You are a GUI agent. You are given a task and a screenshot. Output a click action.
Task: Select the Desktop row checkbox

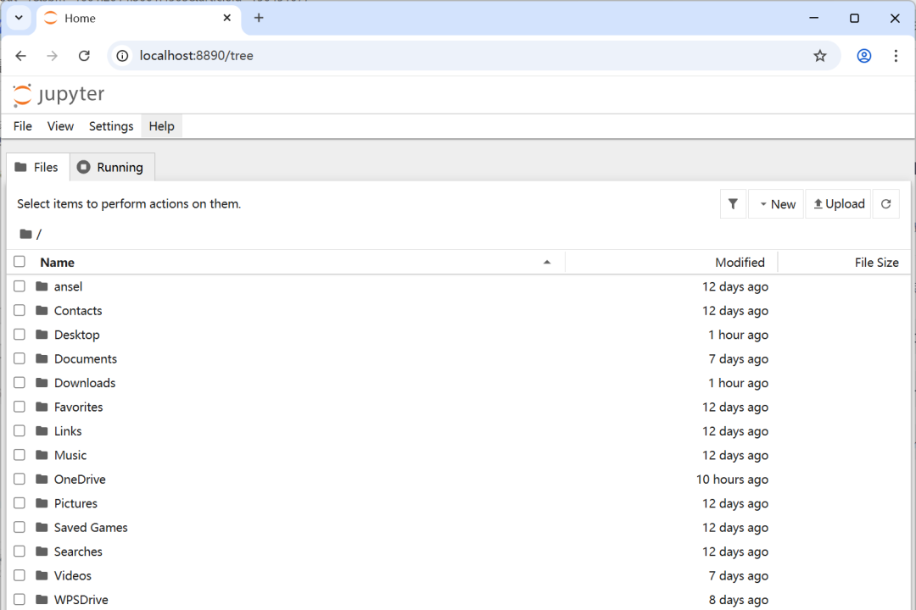point(20,335)
